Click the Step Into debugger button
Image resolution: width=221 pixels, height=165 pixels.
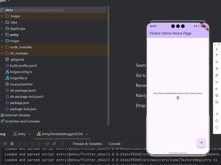coord(26,144)
